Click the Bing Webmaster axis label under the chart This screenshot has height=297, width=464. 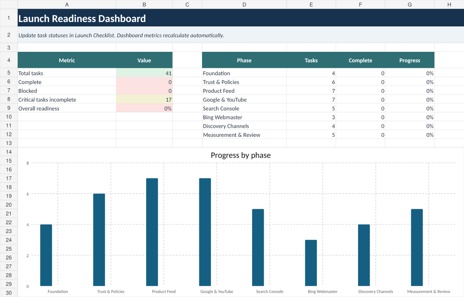tap(322, 292)
